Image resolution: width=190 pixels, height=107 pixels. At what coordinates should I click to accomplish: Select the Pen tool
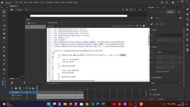tap(4, 48)
